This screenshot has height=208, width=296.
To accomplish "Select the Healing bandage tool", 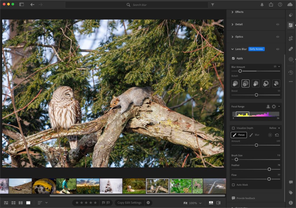I will pos(291,49).
